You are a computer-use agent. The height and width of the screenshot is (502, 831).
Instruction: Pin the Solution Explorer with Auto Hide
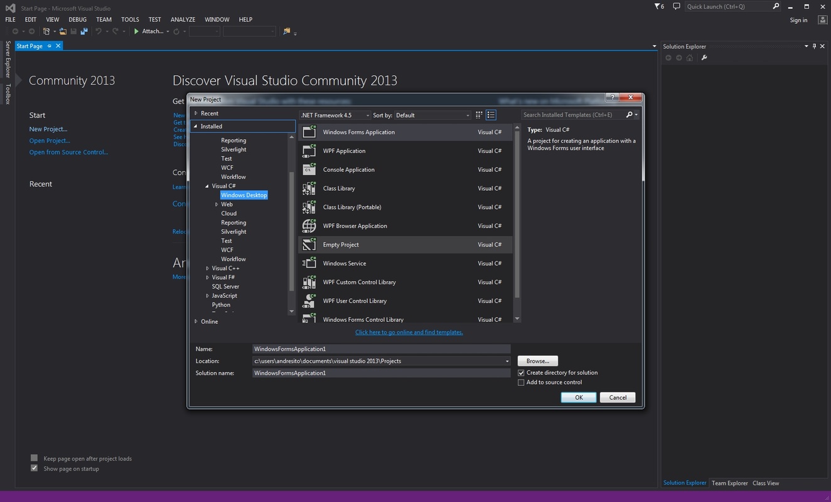click(x=814, y=46)
